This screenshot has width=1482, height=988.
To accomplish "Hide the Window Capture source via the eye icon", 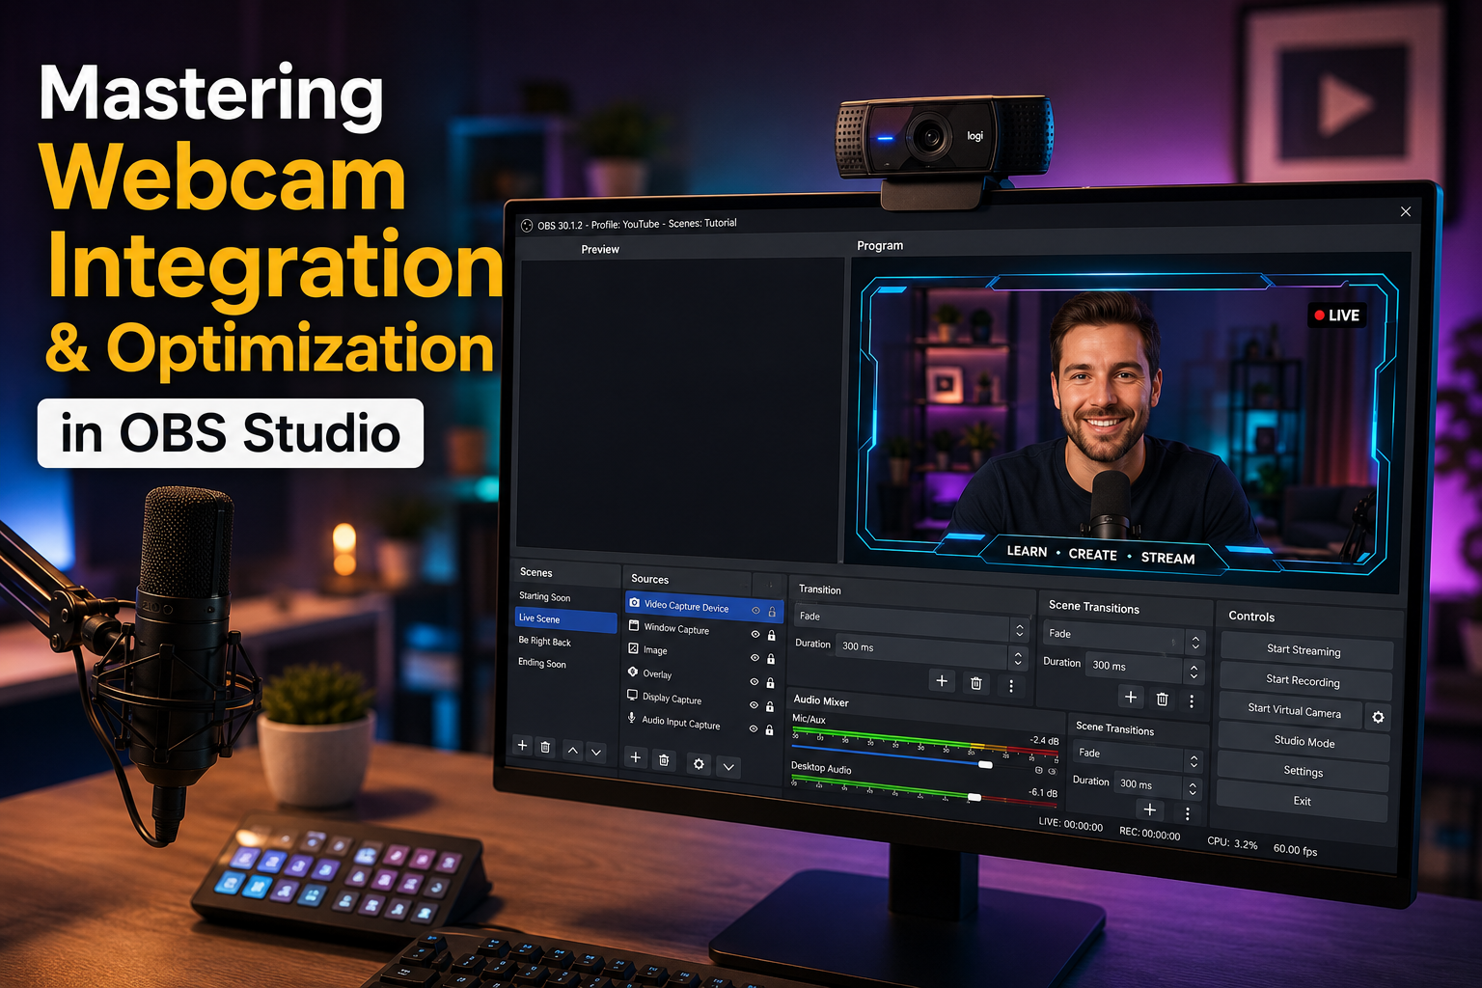I will click(x=755, y=634).
